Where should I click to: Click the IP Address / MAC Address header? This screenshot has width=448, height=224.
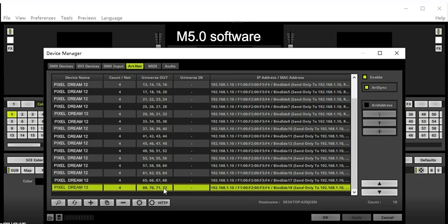280,78
